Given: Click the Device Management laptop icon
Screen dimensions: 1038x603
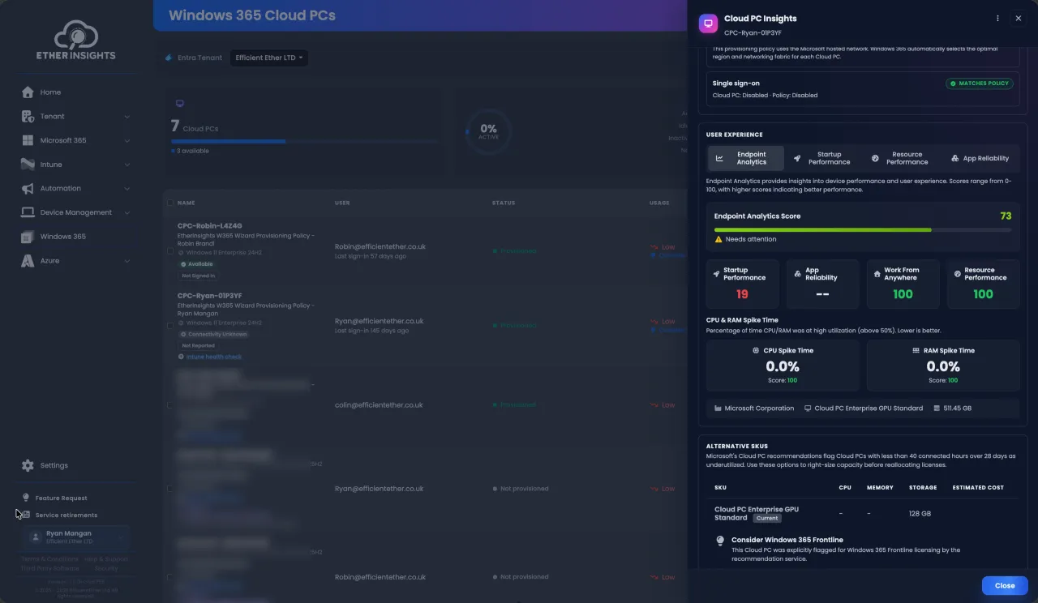Looking at the screenshot, I should (28, 212).
